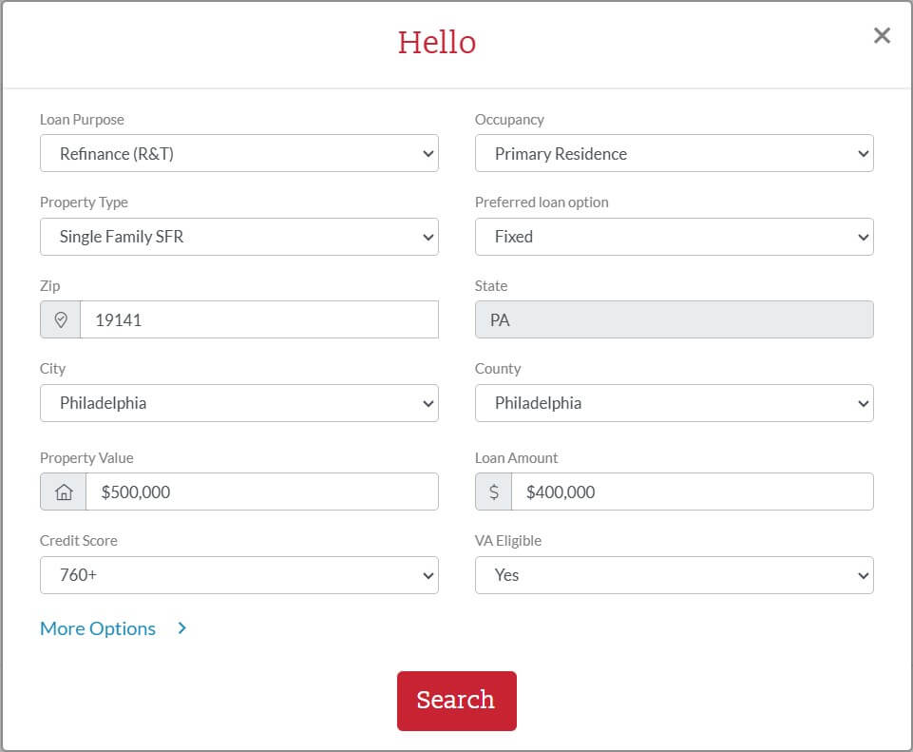Open the Occupancy dropdown

pos(674,154)
